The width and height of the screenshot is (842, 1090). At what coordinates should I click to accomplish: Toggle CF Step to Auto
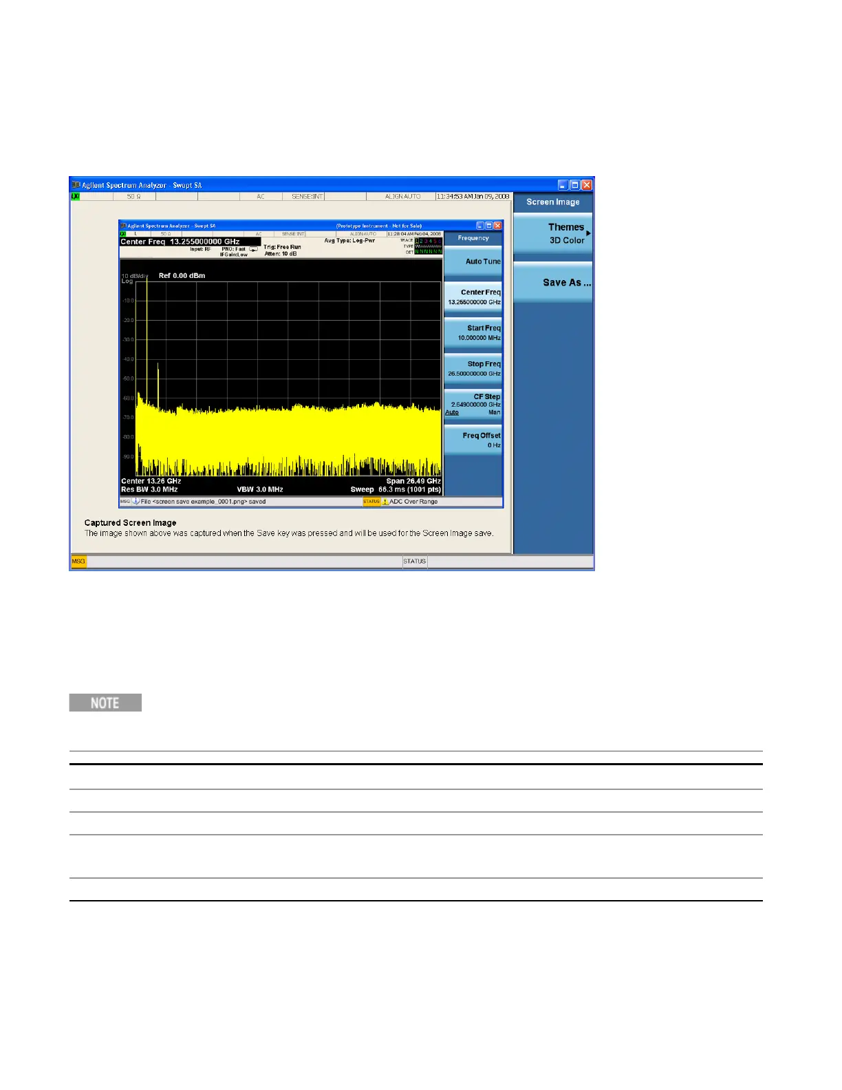coord(452,413)
